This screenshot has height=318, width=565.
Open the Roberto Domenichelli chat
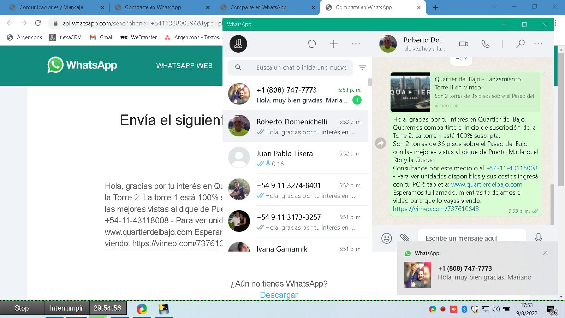tap(295, 126)
